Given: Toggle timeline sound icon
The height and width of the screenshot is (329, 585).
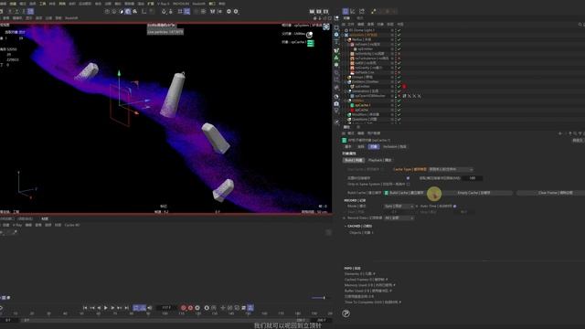Looking at the screenshot, I should [150, 308].
